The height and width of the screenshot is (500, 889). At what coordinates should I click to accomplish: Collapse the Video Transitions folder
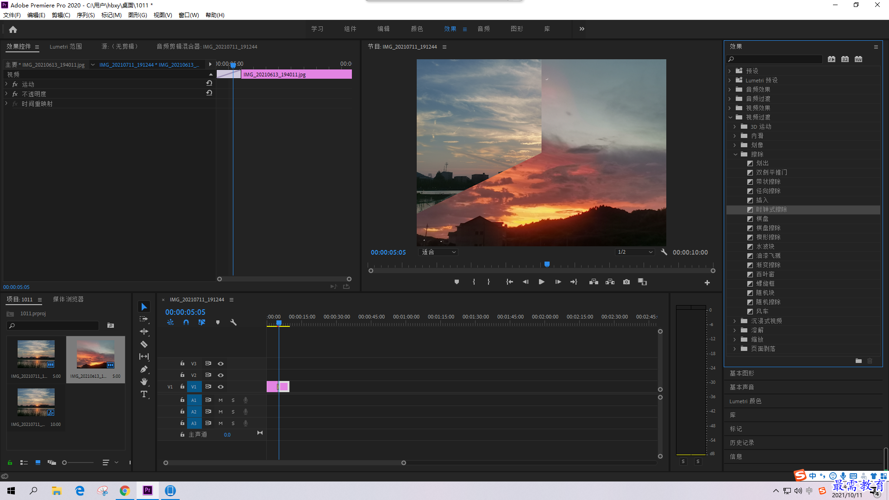pos(730,117)
